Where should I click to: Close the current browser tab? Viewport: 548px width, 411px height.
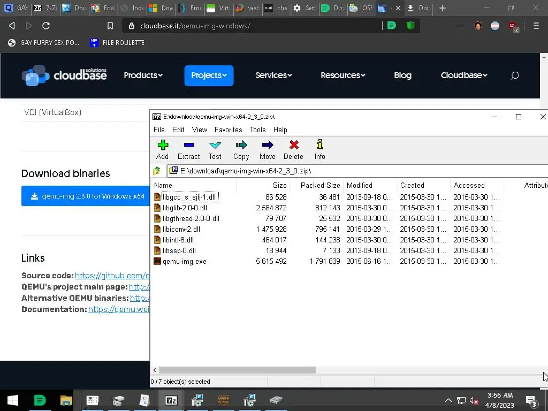[398, 7]
